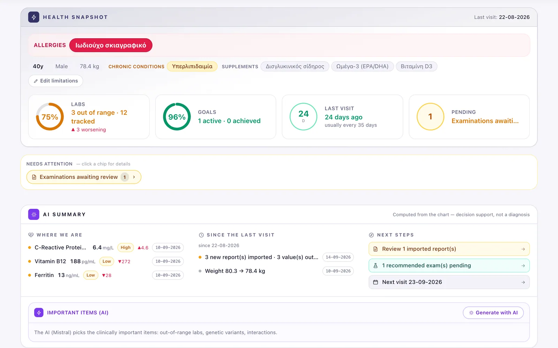The width and height of the screenshot is (558, 348).
Task: Click the pencil icon in Edit limitations
Action: pyautogui.click(x=36, y=81)
